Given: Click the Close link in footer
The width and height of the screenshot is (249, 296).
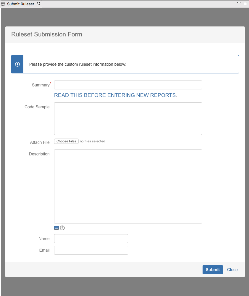Looking at the screenshot, I should pos(232,270).
